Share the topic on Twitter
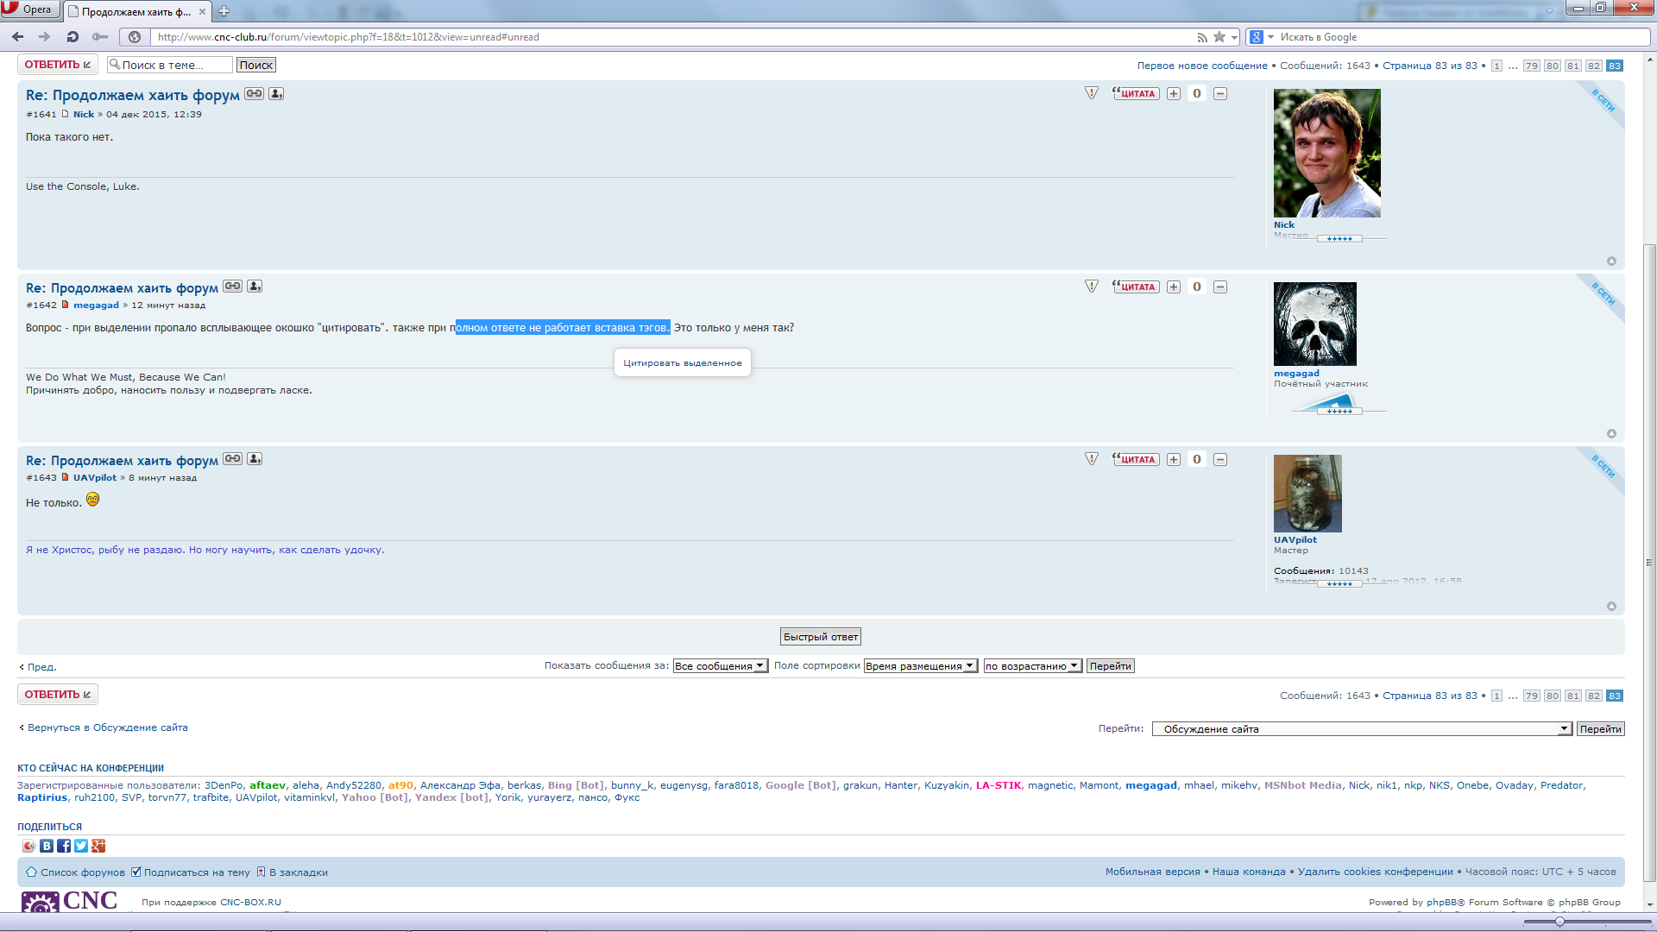The image size is (1657, 932). pos(81,846)
